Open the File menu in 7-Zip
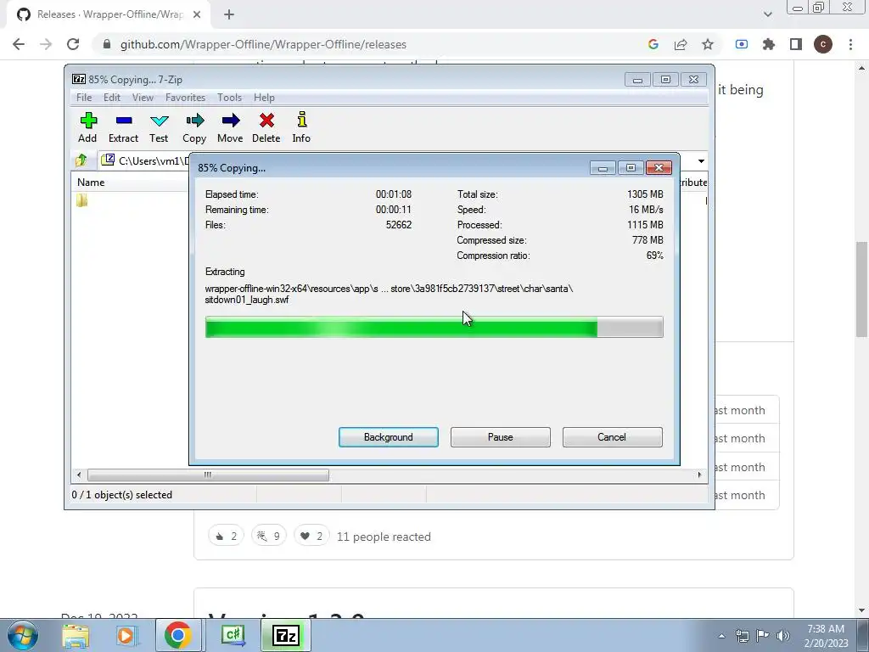Viewport: 869px width, 652px height. [84, 98]
